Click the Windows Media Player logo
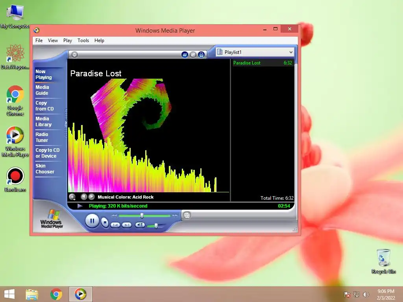This screenshot has height=302, width=403. pos(52,219)
